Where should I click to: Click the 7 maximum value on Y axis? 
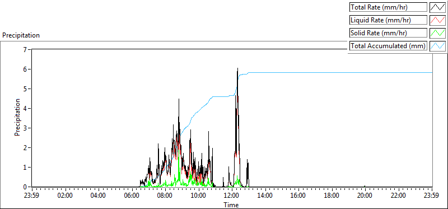25,50
